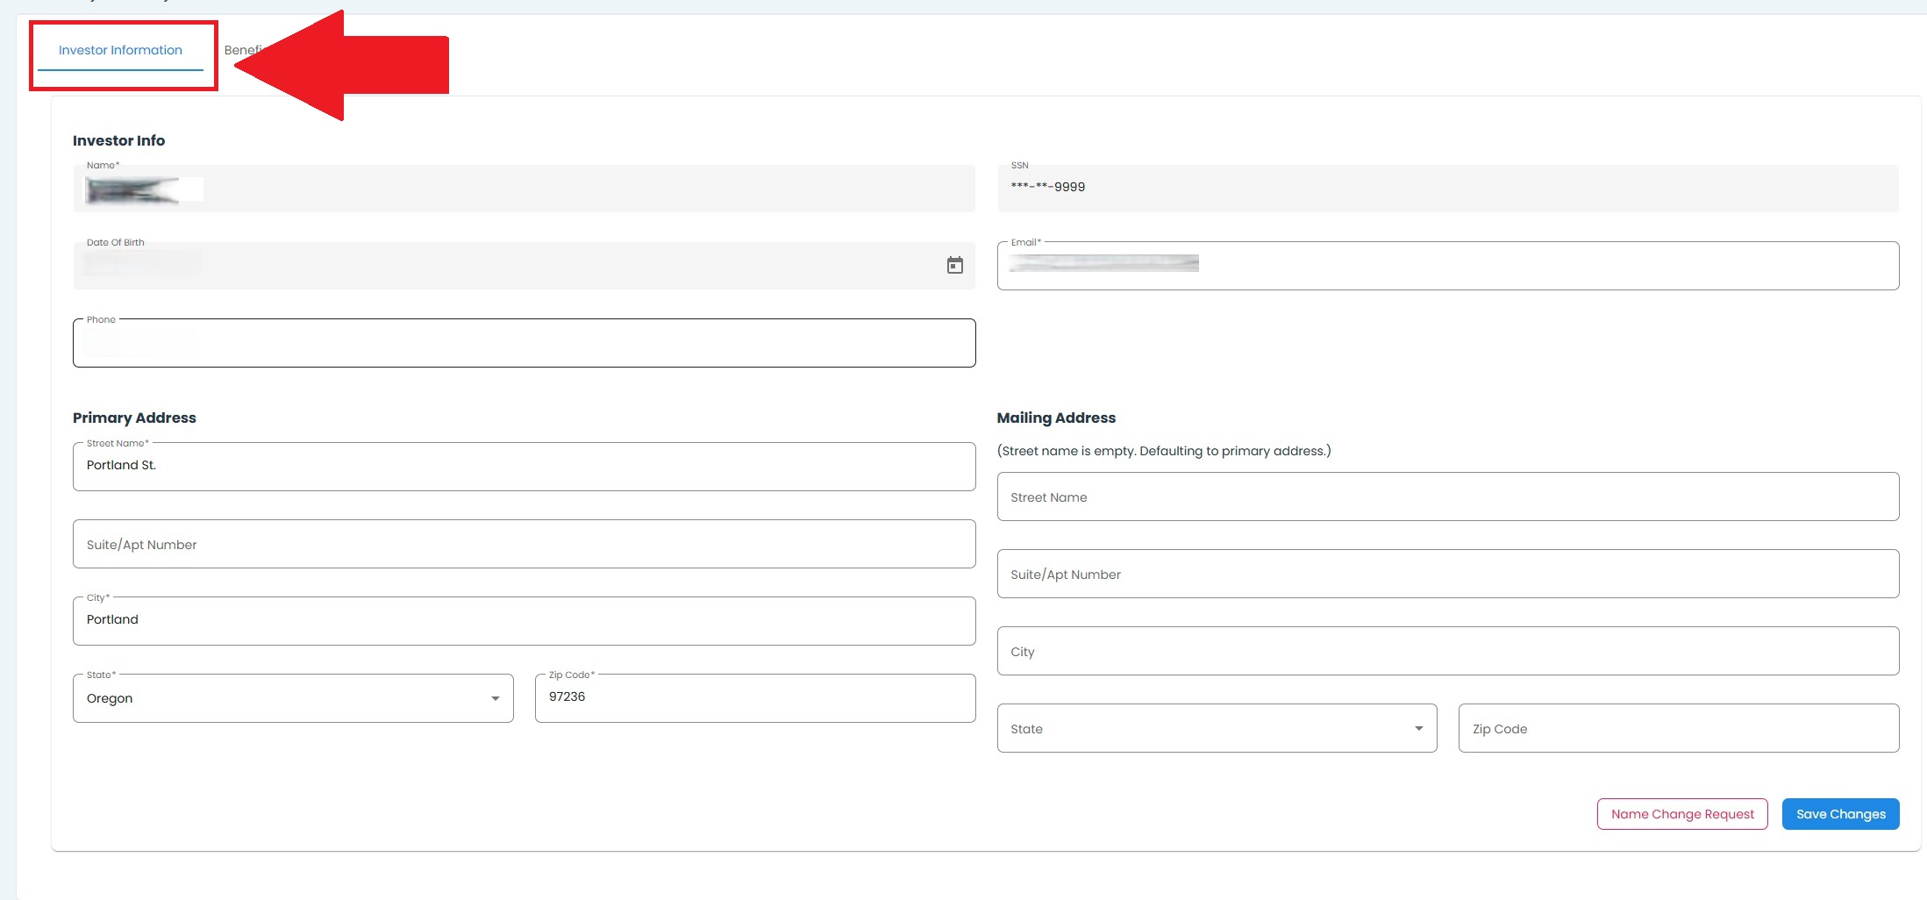Screen dimensions: 1927x900
Task: Select the primary Street Name field with Portland St.
Action: point(524,467)
